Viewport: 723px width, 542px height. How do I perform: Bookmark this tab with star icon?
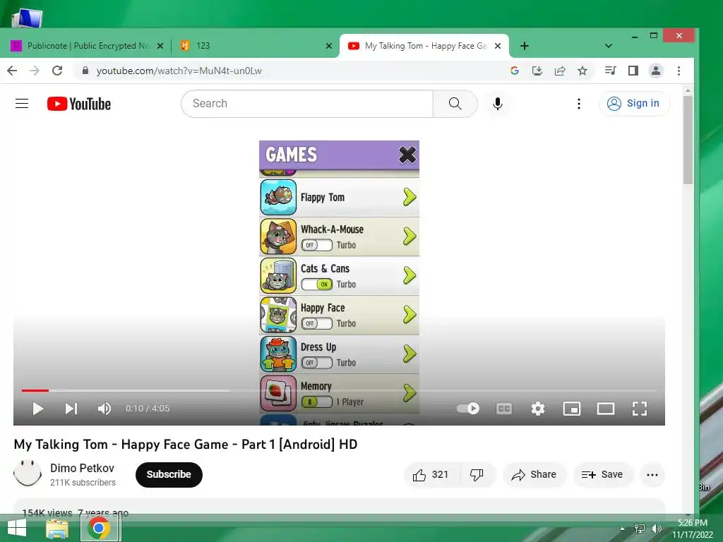click(x=582, y=71)
